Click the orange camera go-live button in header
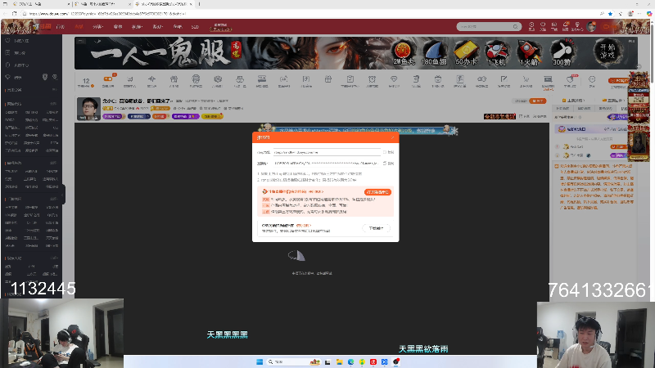 tap(610, 27)
